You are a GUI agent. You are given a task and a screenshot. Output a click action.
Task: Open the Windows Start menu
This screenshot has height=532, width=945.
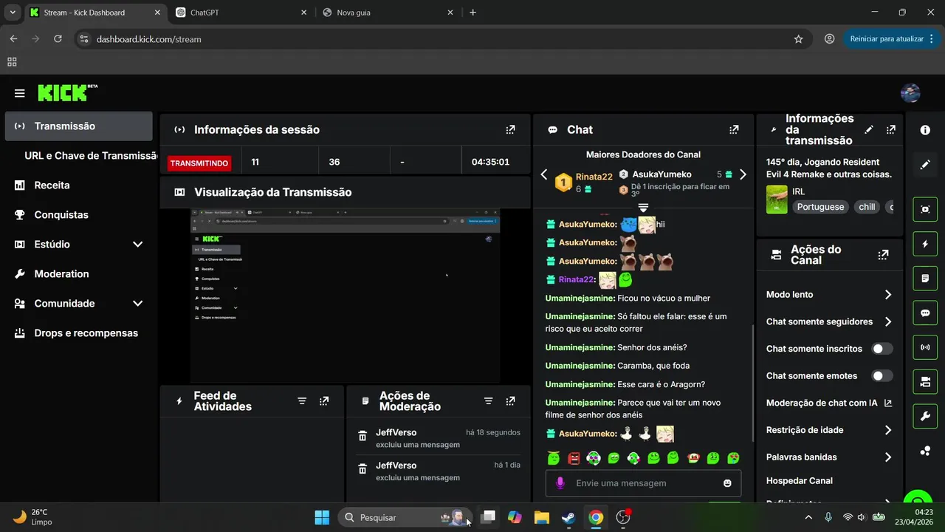coord(322,517)
